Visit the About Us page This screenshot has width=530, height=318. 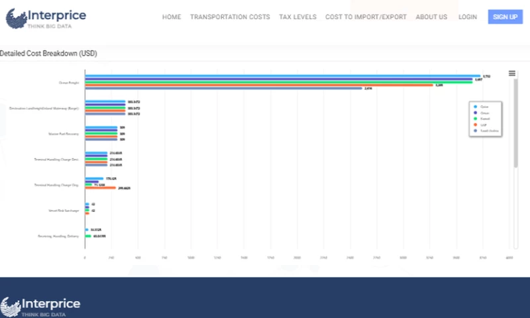point(431,17)
